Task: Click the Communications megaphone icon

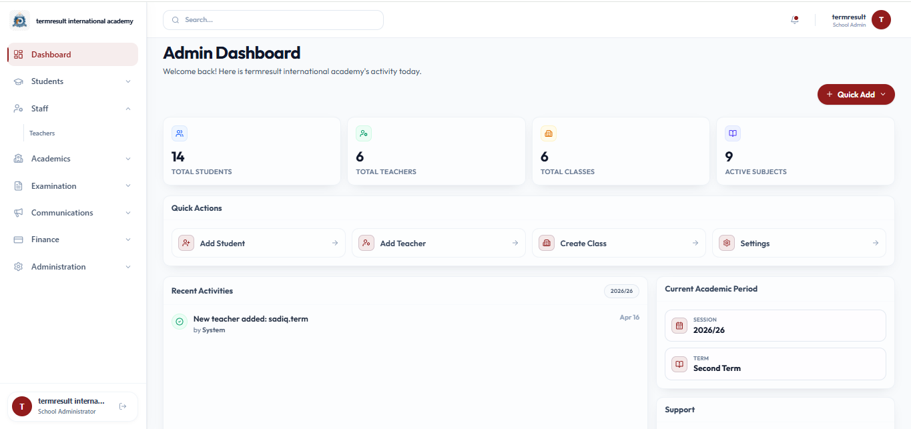Action: pyautogui.click(x=19, y=213)
